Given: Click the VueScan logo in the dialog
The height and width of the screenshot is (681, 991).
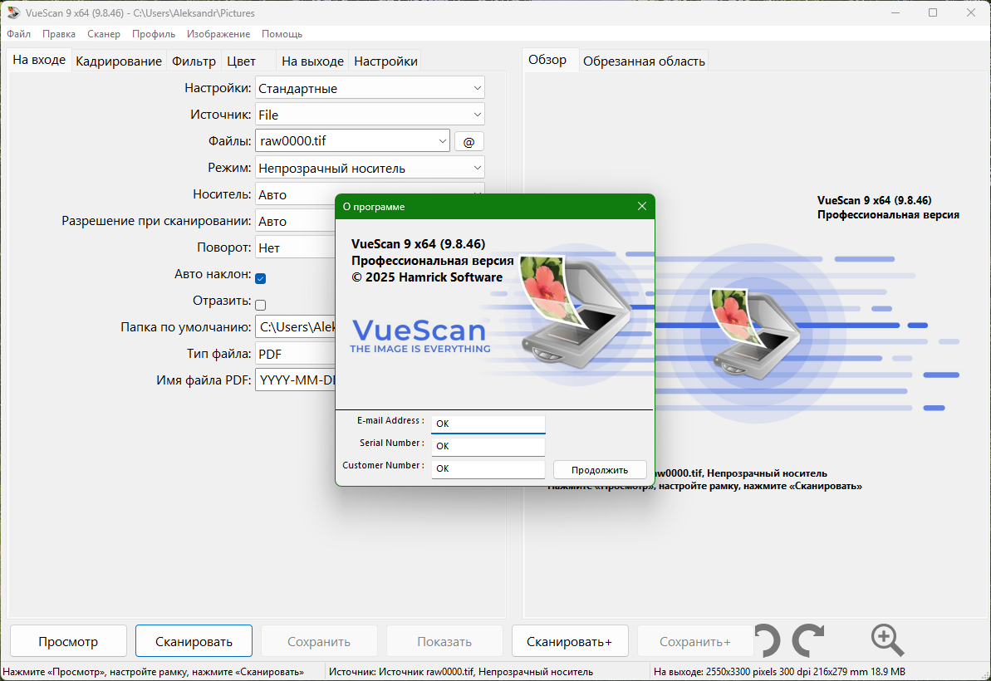Looking at the screenshot, I should click(x=419, y=336).
